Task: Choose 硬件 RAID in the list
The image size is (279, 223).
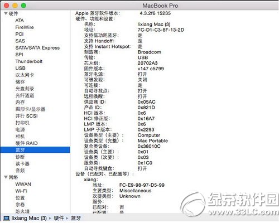Action: 26,143
